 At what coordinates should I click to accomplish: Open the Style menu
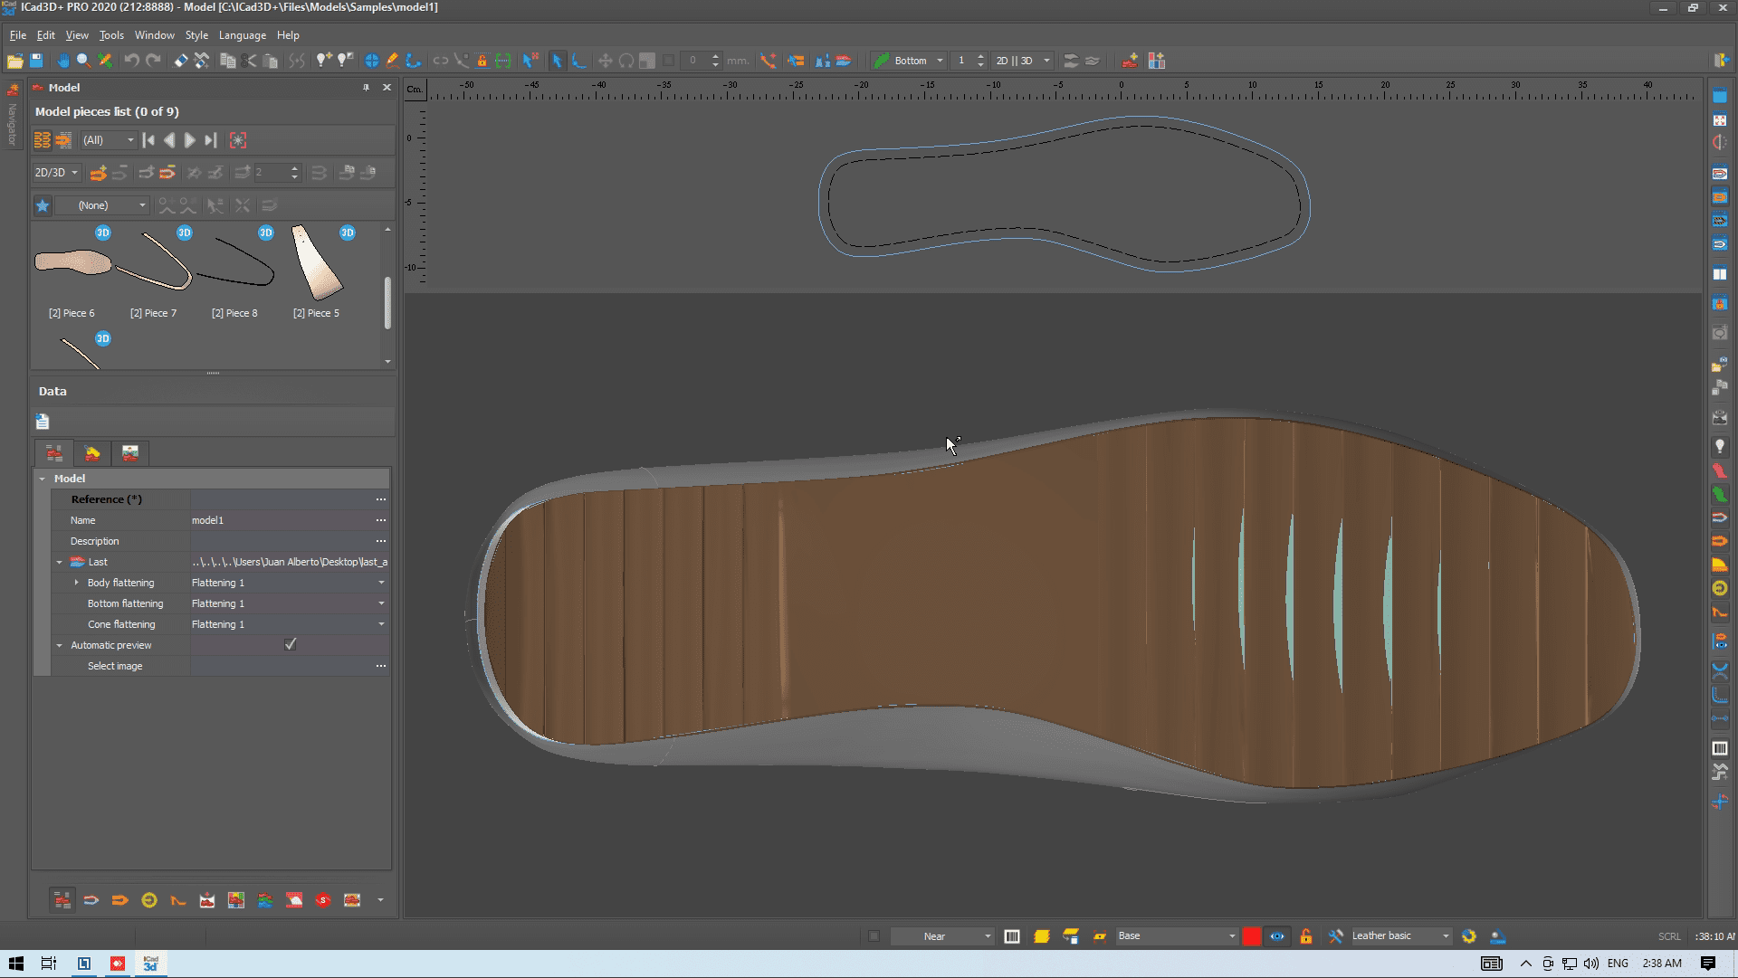click(x=196, y=35)
